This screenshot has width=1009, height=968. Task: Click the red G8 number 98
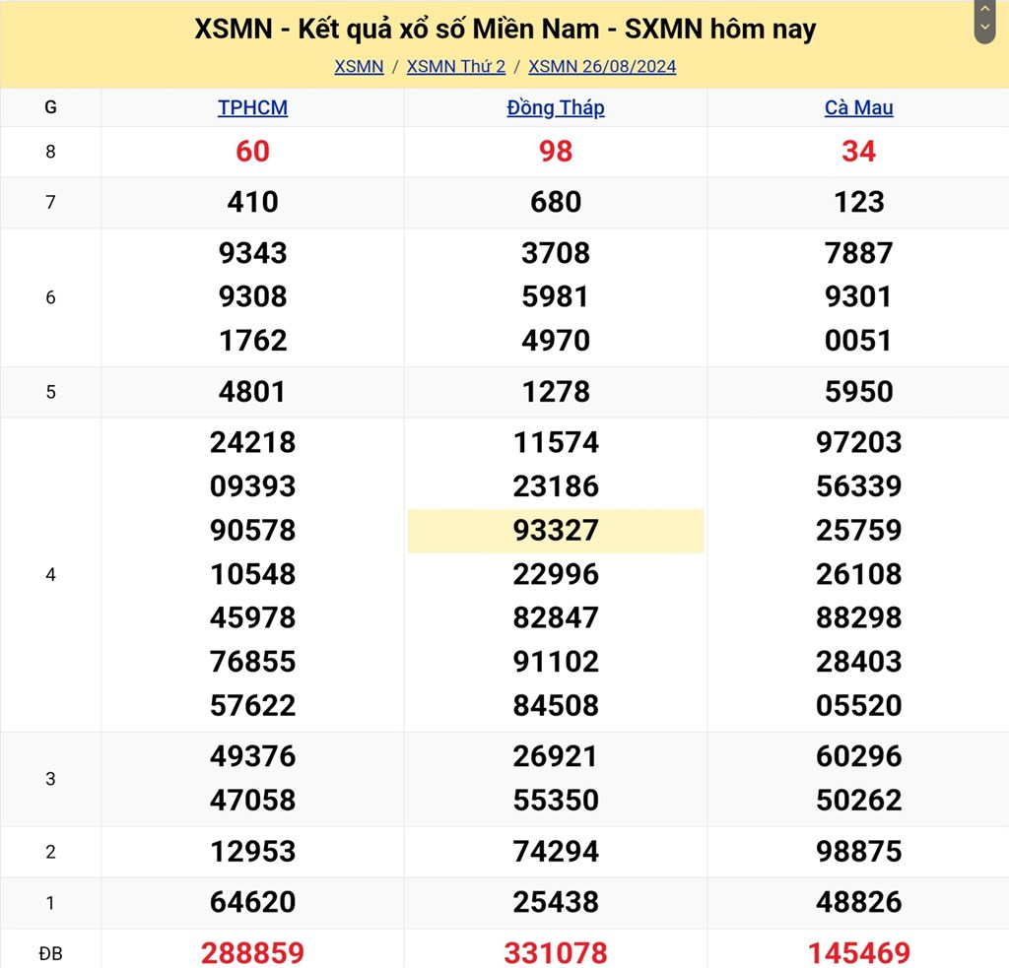[556, 152]
